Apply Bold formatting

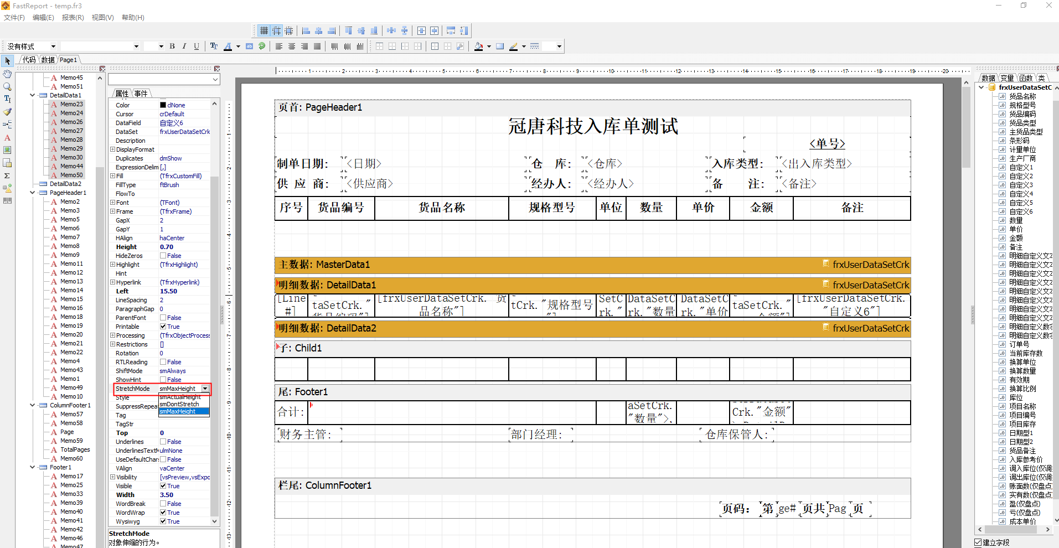pos(172,46)
